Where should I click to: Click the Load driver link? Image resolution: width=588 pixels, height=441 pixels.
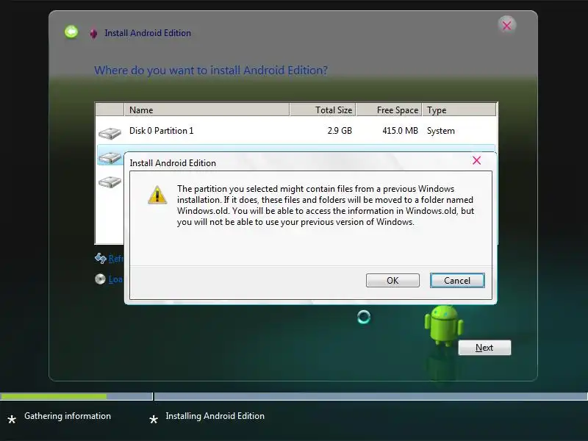pyautogui.click(x=115, y=279)
